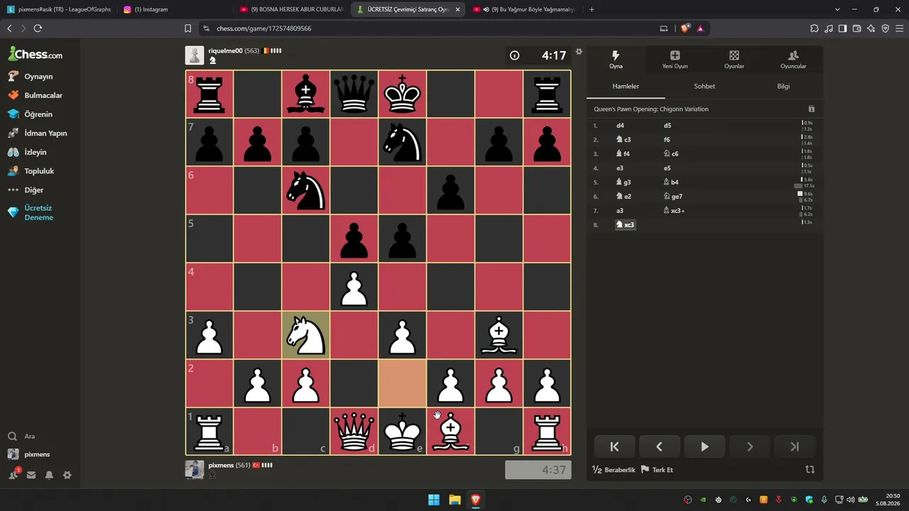
Task: Select move 1 d4 in move list
Action: pyautogui.click(x=620, y=126)
